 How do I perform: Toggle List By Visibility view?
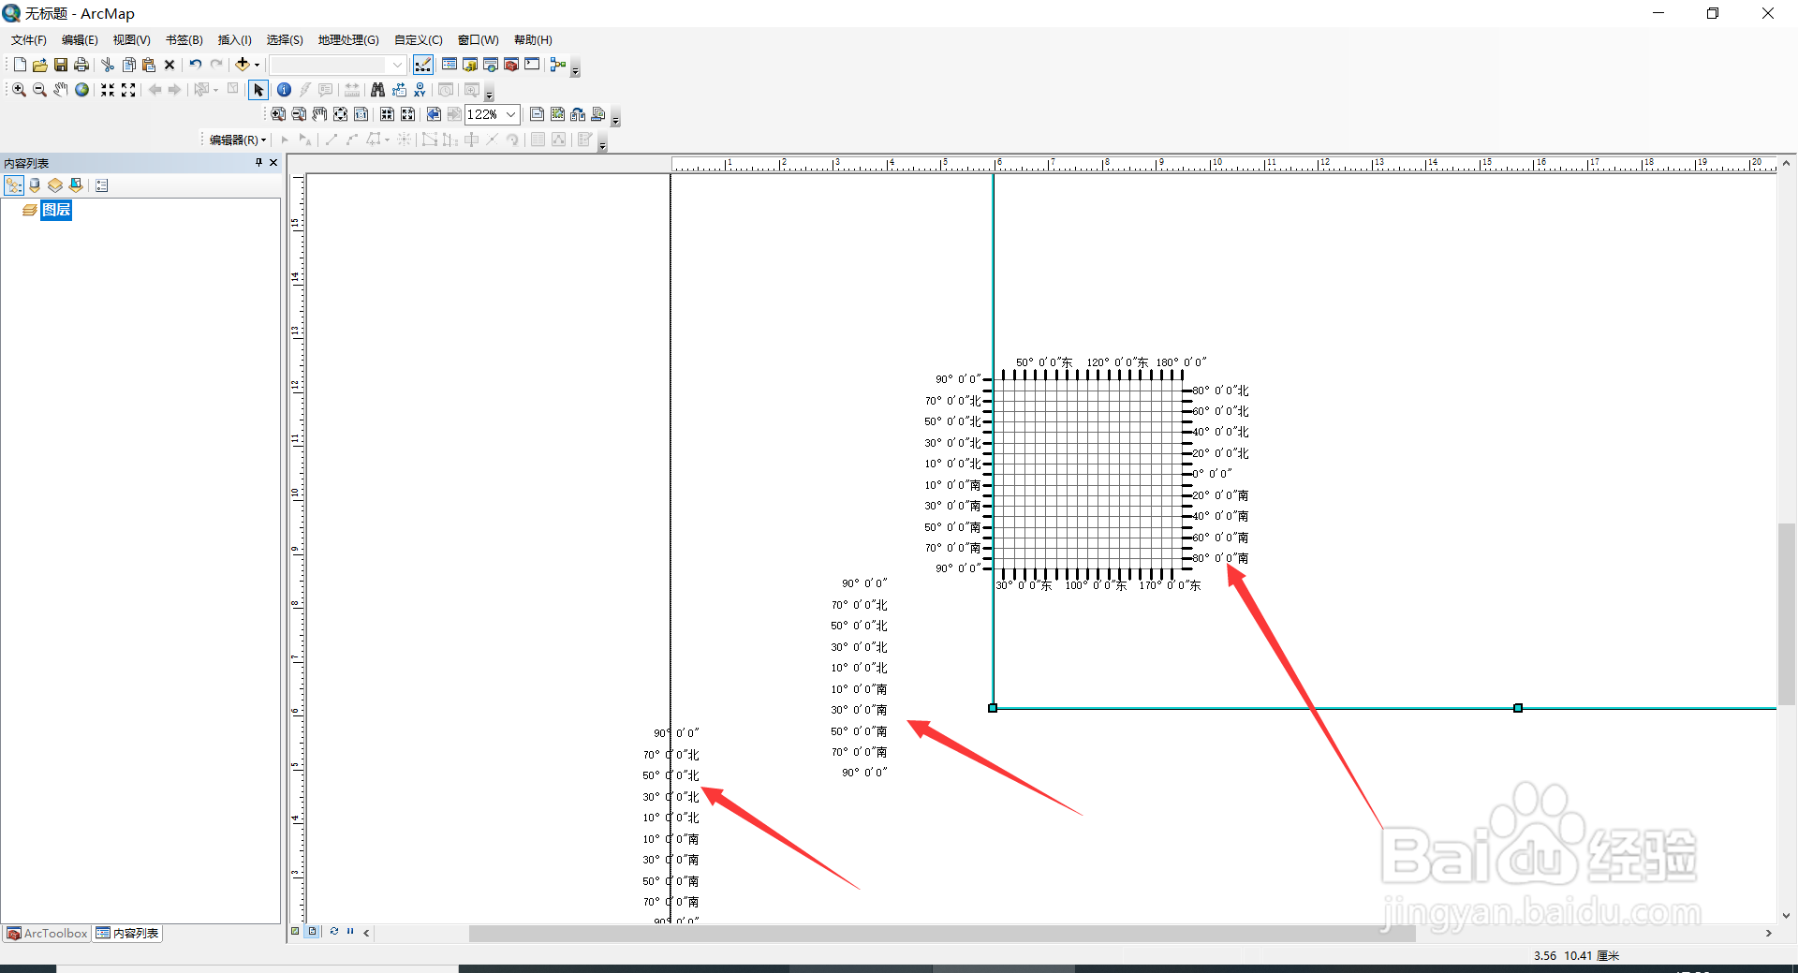pos(55,185)
